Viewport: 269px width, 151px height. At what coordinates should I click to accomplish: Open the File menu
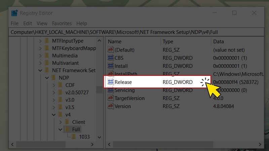tap(14, 23)
